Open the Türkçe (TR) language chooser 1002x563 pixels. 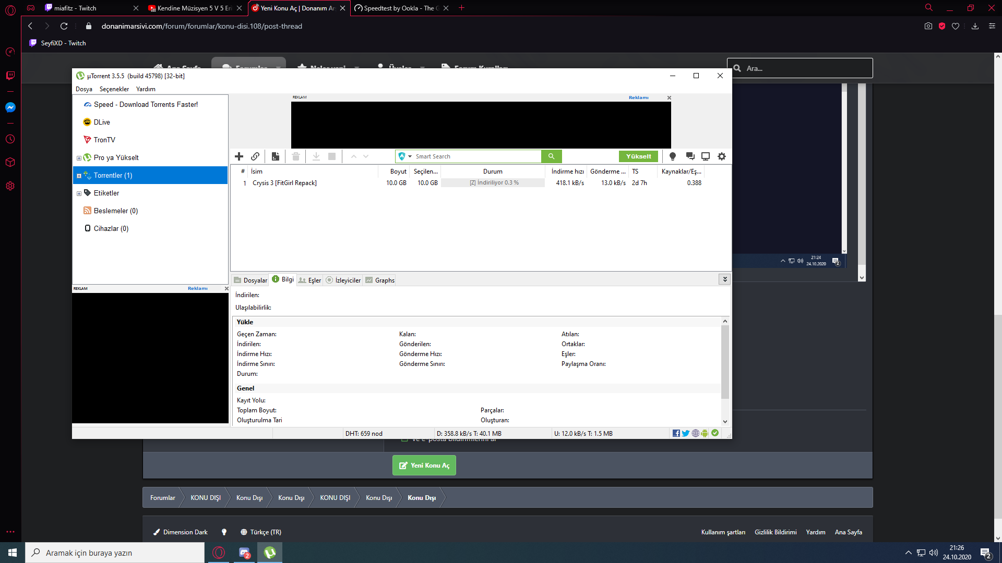(x=261, y=532)
